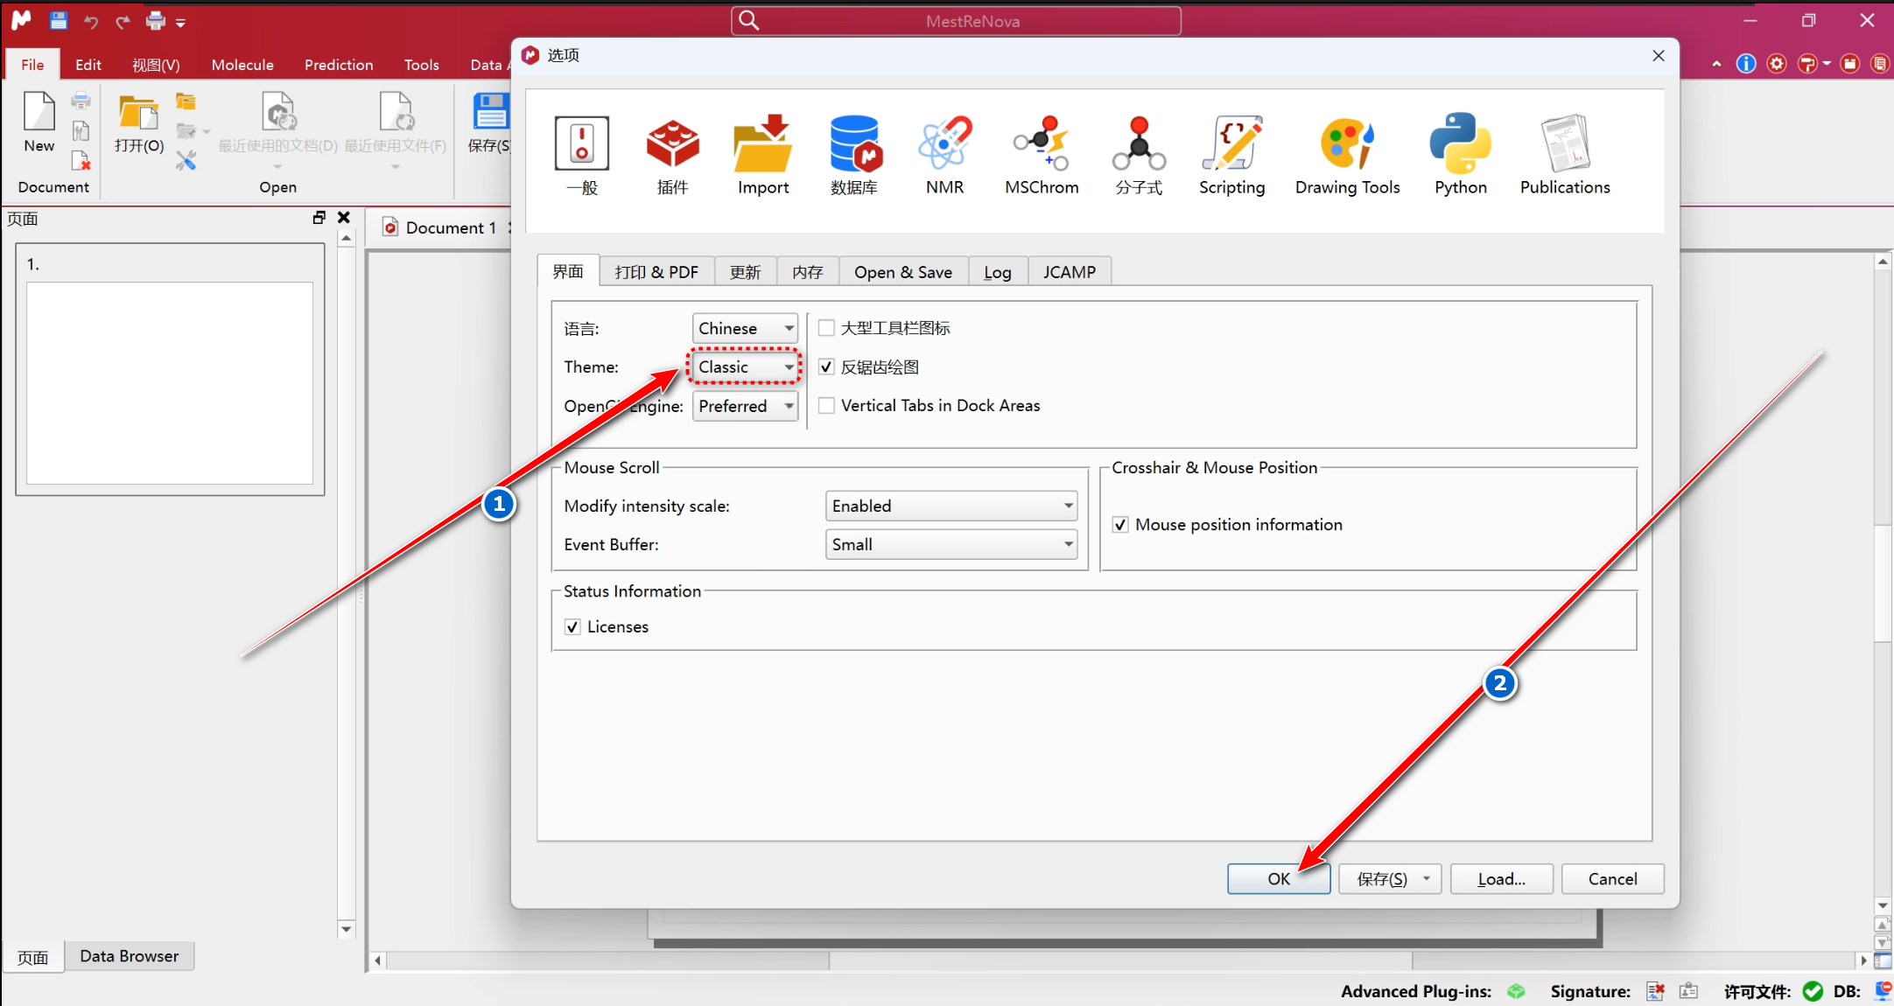1894x1006 pixels.
Task: Open the Event Buffer dropdown
Action: [x=951, y=544]
